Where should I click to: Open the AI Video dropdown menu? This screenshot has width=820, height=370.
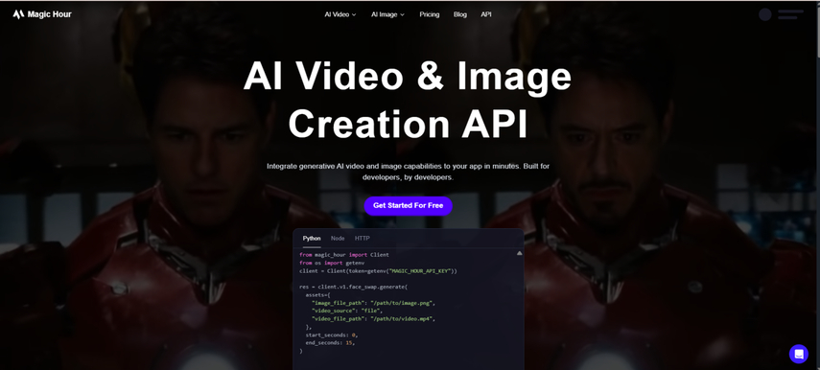tap(340, 14)
